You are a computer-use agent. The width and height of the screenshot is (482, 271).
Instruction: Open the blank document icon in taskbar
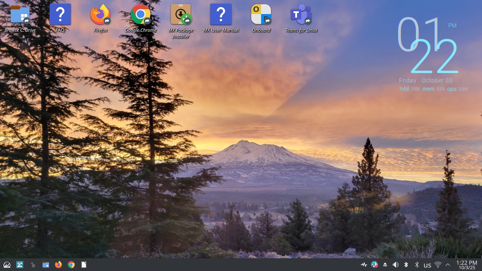84,265
